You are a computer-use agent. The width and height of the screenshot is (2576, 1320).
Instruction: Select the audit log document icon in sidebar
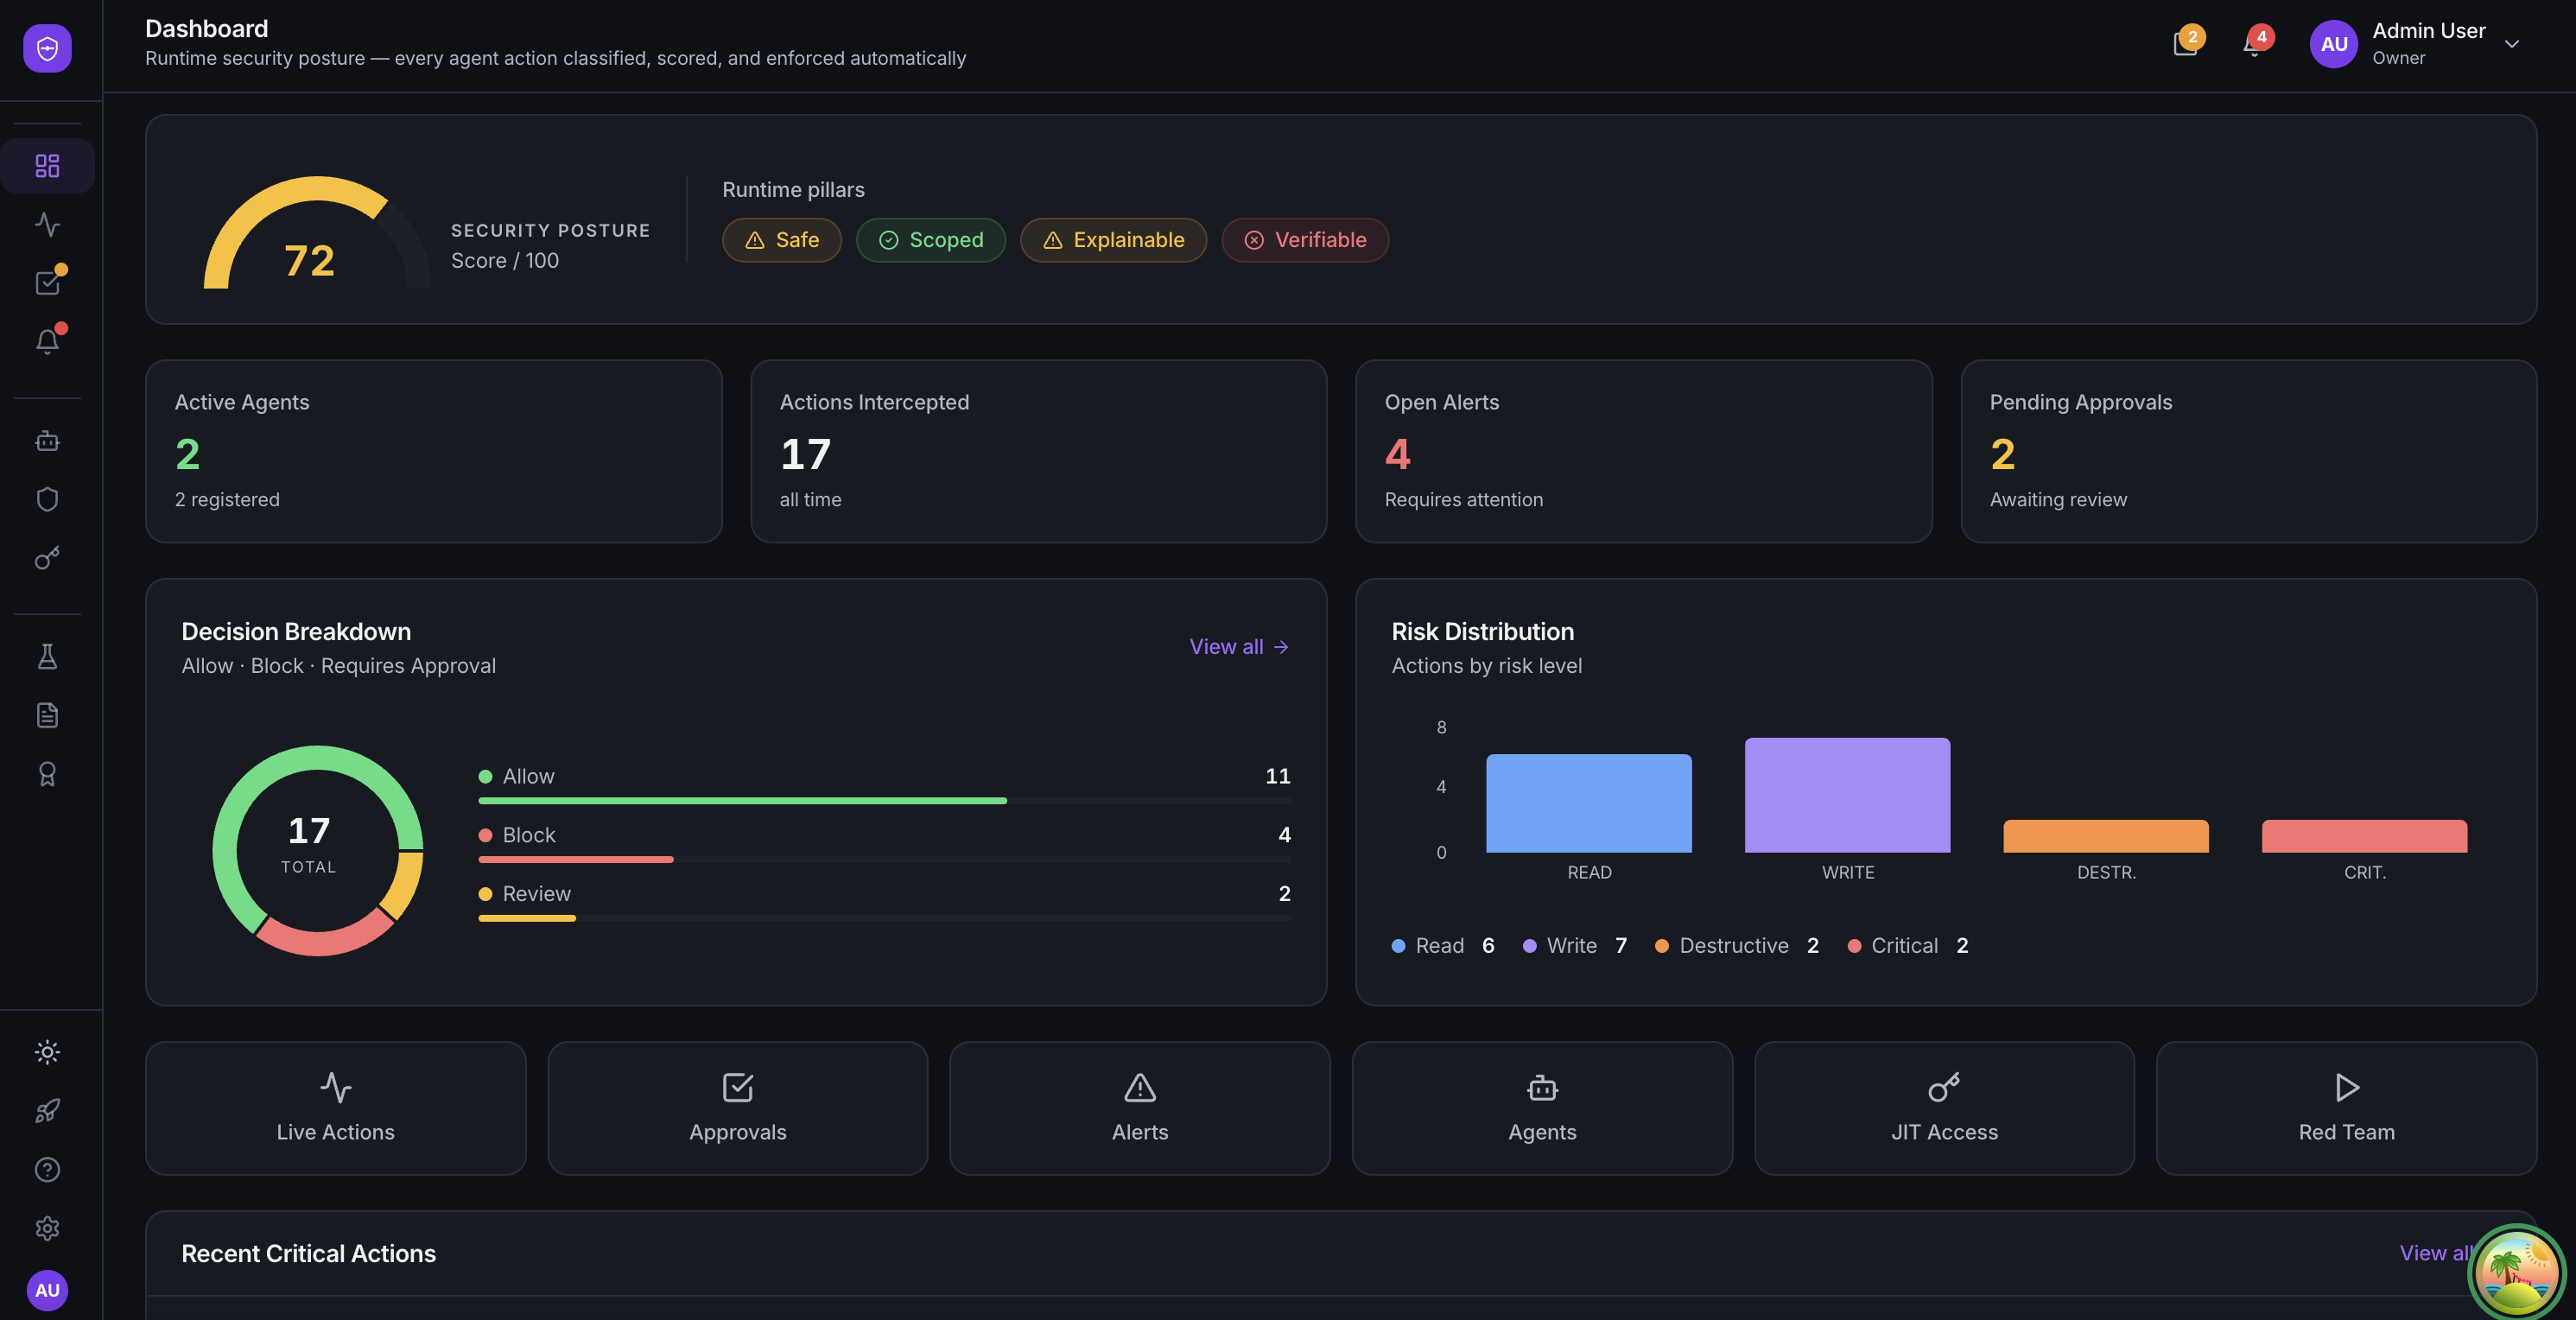[47, 714]
